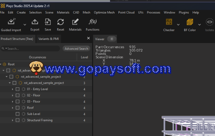Activate the BF Color cube icon
215x136 pixels.
[x=190, y=22]
